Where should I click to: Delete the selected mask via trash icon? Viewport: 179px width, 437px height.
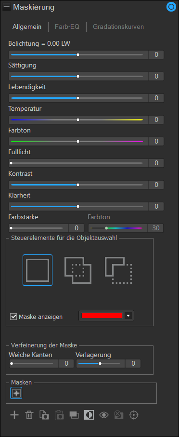click(29, 415)
